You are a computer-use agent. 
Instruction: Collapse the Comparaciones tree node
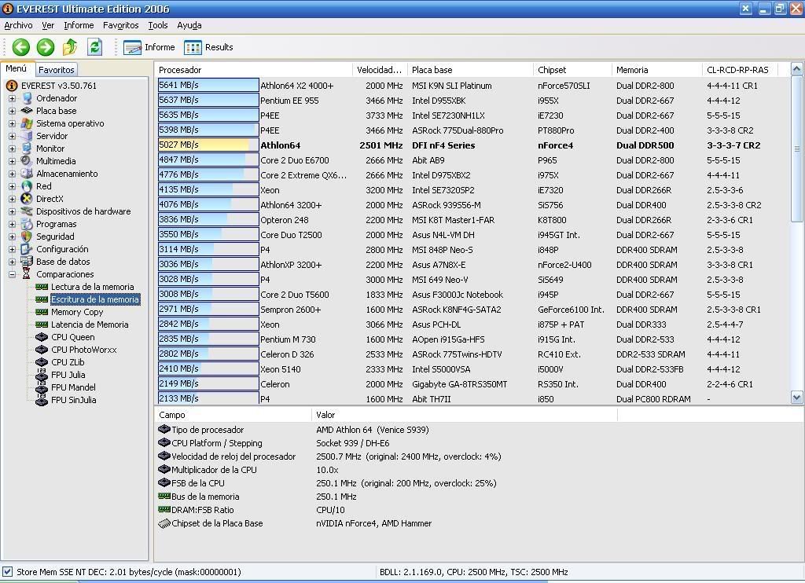click(x=13, y=274)
